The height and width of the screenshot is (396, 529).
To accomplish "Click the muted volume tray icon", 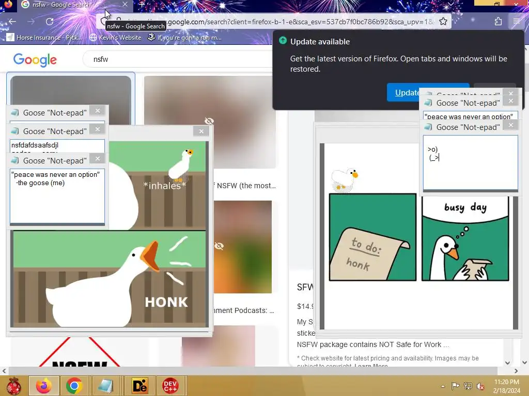I will tap(480, 386).
